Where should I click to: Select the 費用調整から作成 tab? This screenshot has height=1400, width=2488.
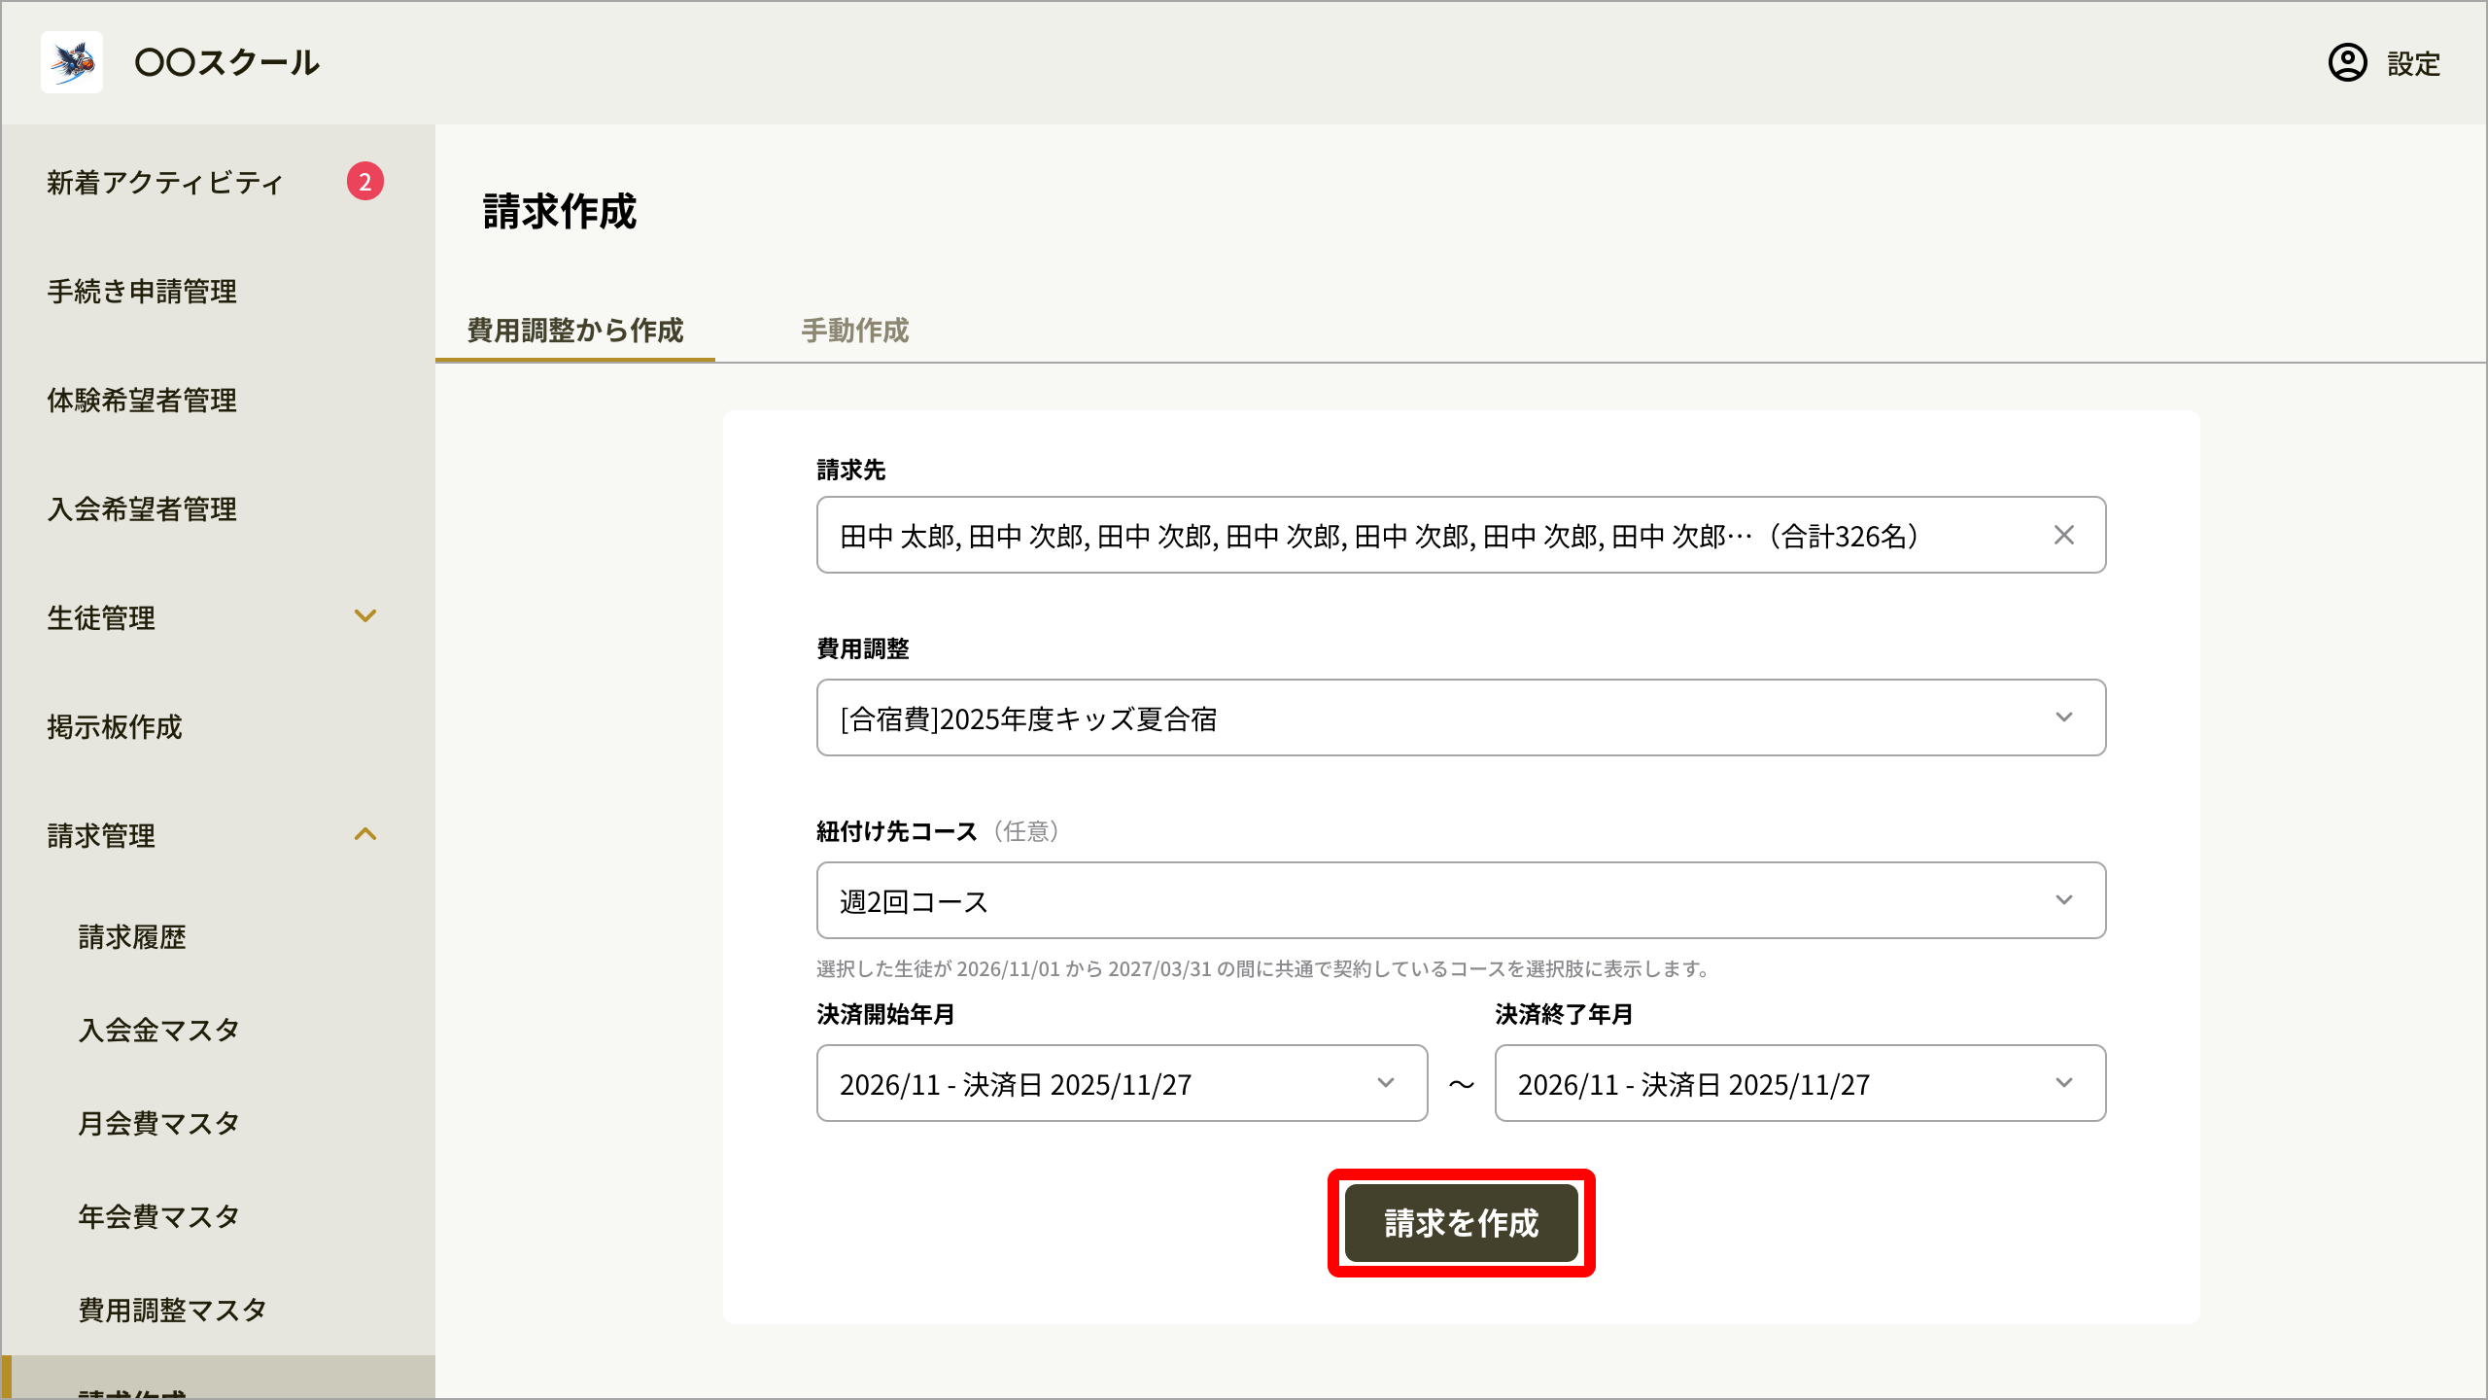(575, 331)
